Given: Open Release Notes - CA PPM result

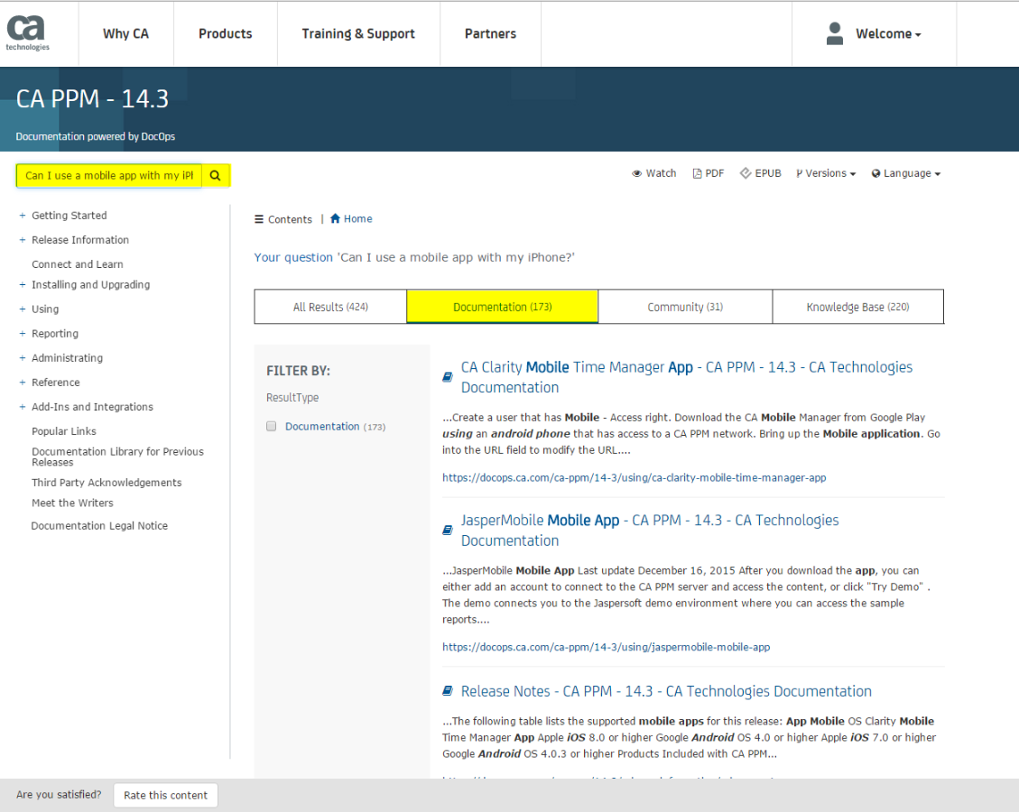Looking at the screenshot, I should [666, 691].
